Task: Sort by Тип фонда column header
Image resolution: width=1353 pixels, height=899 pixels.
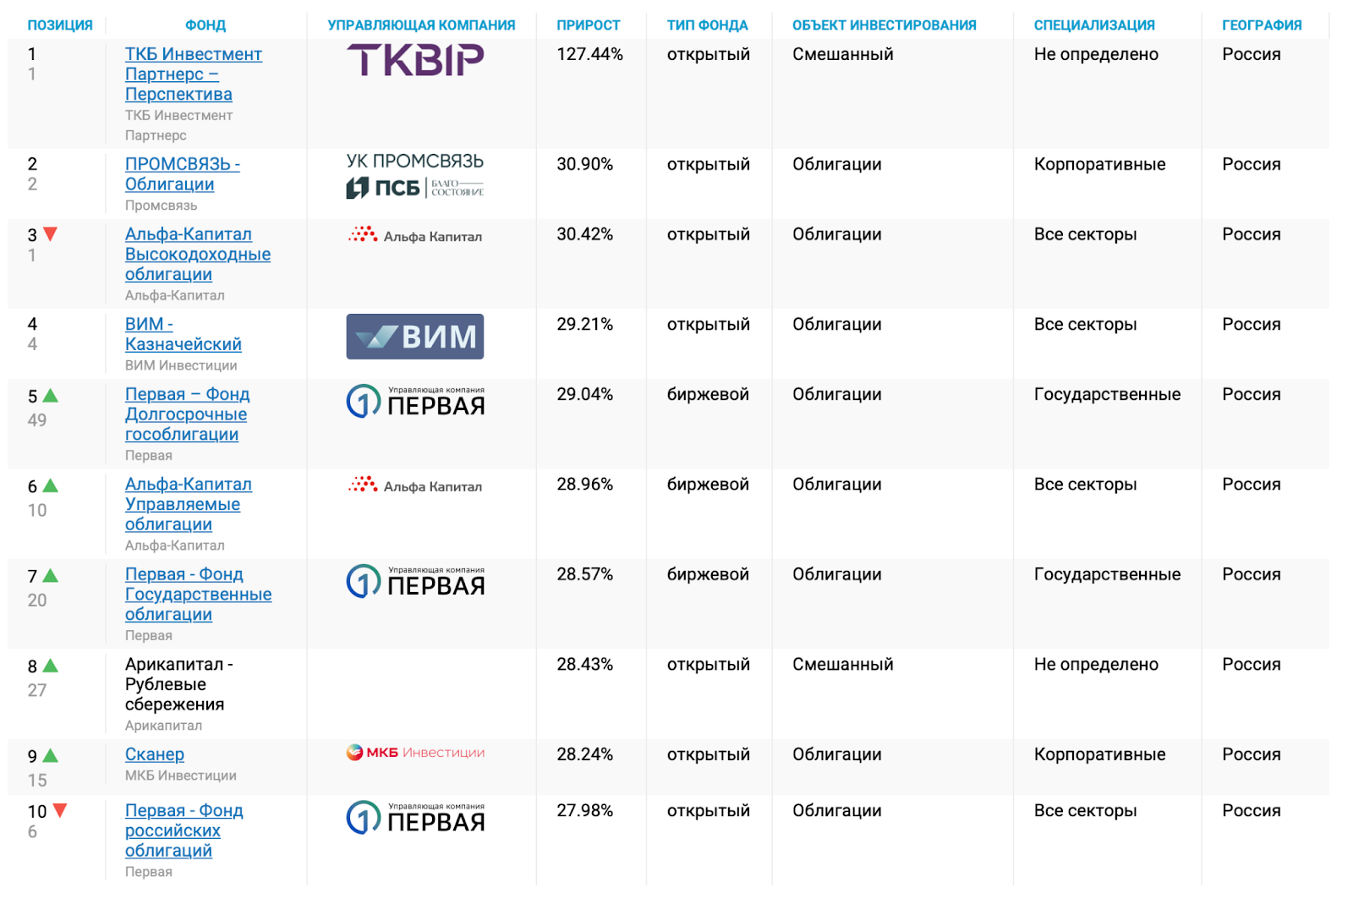Action: 707,25
